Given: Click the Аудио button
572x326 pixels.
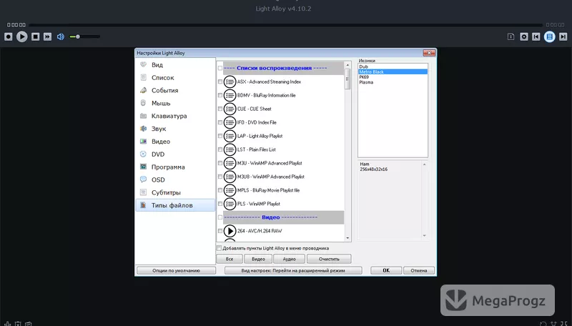Looking at the screenshot, I should (x=290, y=259).
